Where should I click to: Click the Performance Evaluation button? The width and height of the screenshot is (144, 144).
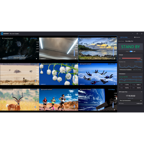click(x=131, y=69)
